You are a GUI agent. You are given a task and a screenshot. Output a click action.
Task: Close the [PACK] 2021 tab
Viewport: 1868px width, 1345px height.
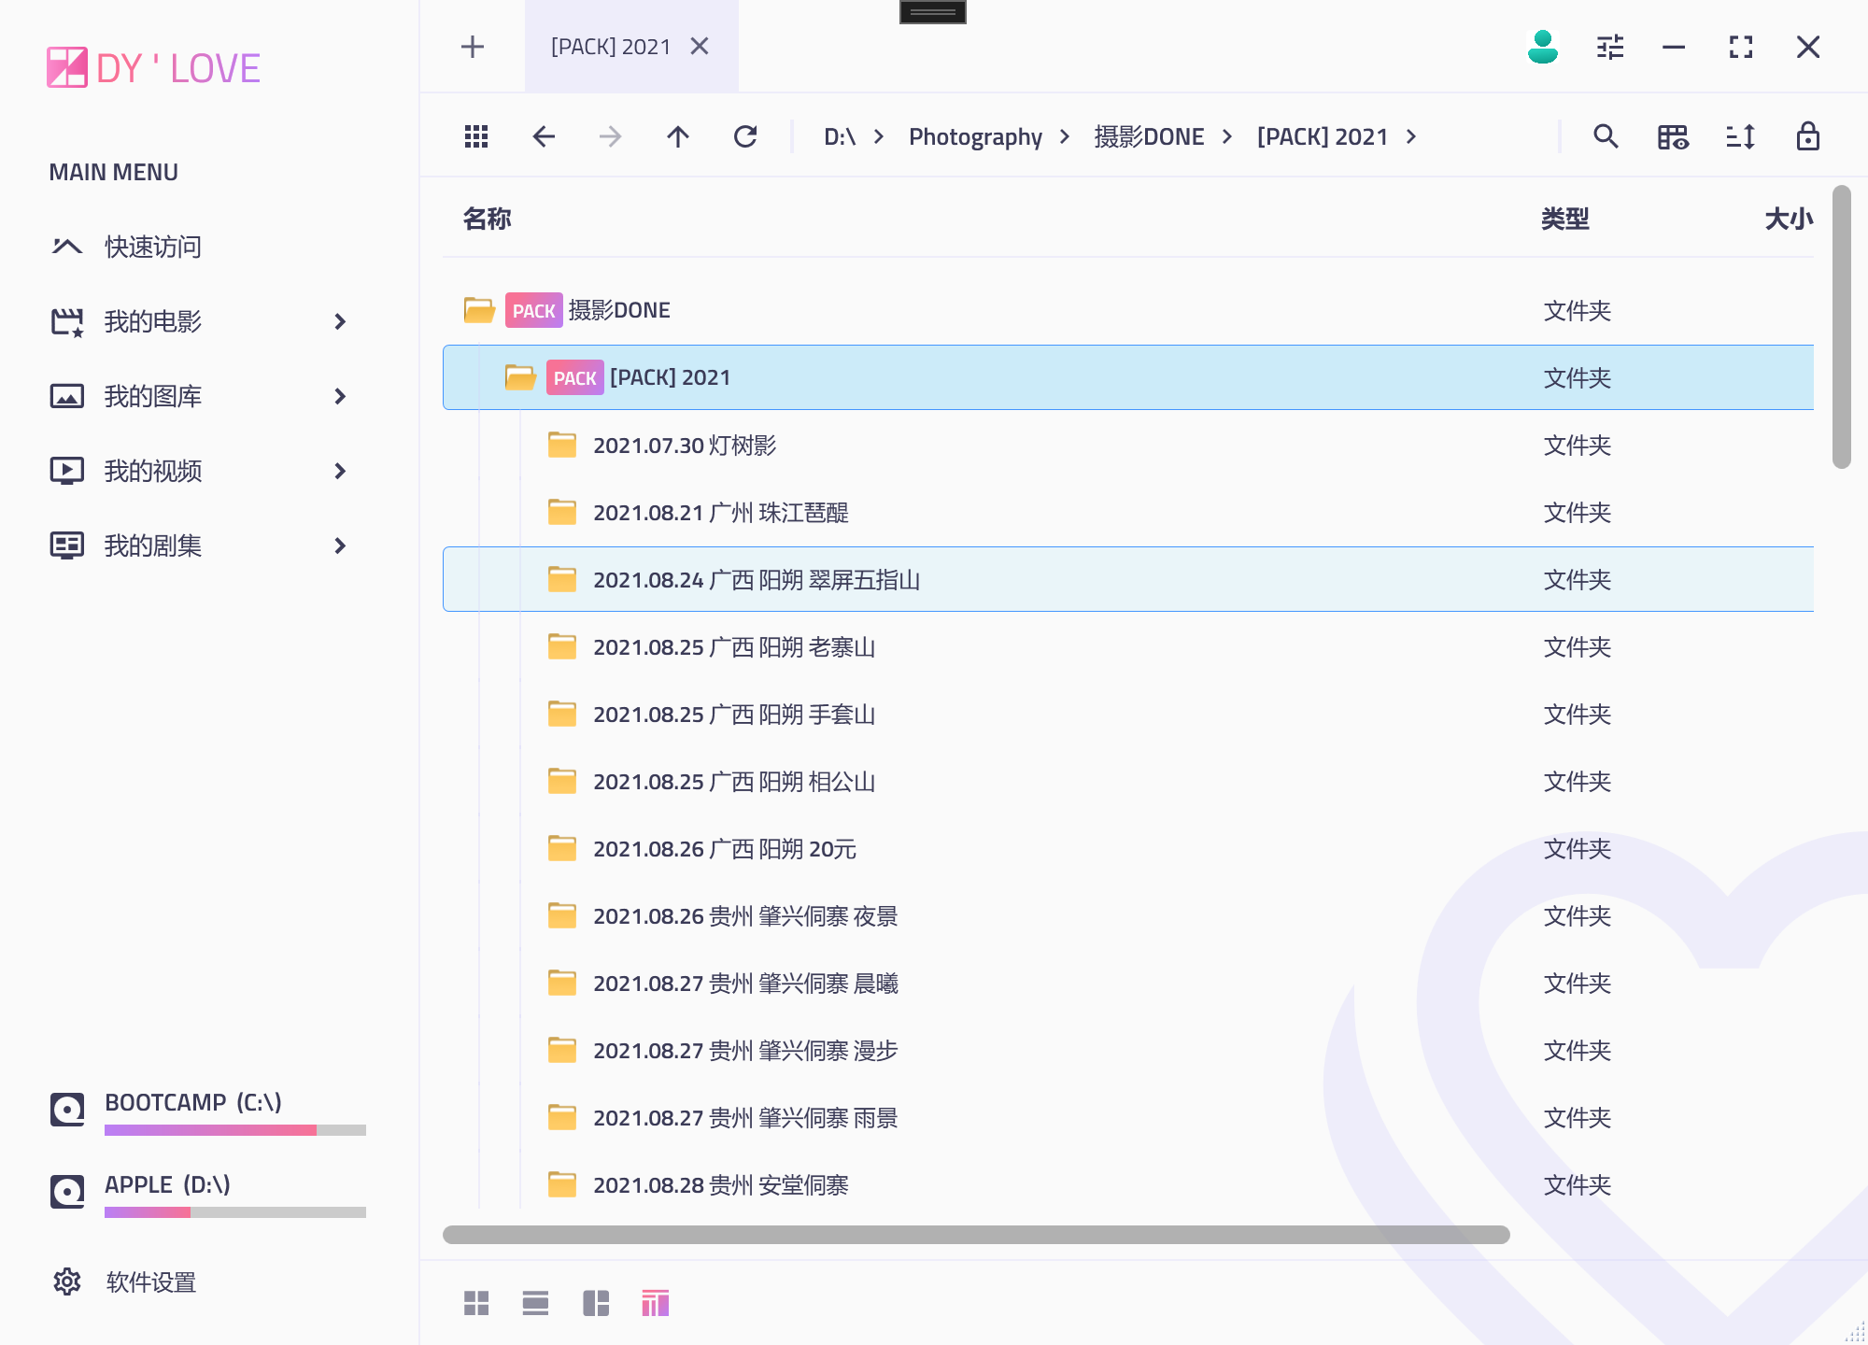click(700, 47)
